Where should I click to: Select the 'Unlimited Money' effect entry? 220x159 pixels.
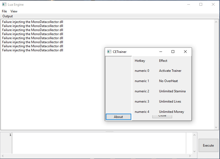(x=171, y=111)
